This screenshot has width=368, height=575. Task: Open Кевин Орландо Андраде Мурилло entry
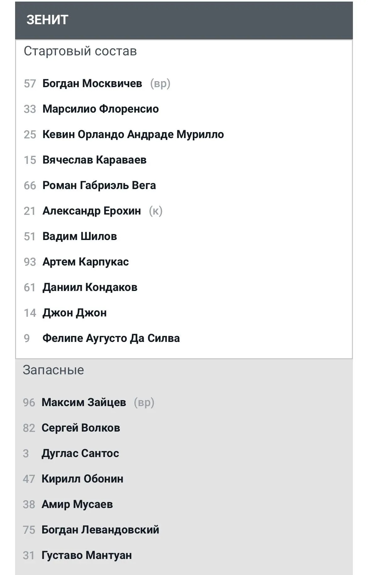click(x=133, y=134)
